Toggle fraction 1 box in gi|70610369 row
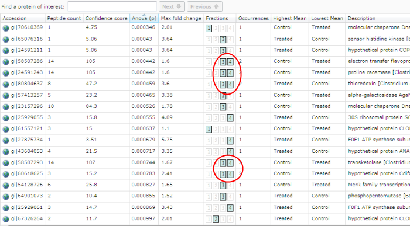The height and width of the screenshot is (226, 410). (x=209, y=28)
